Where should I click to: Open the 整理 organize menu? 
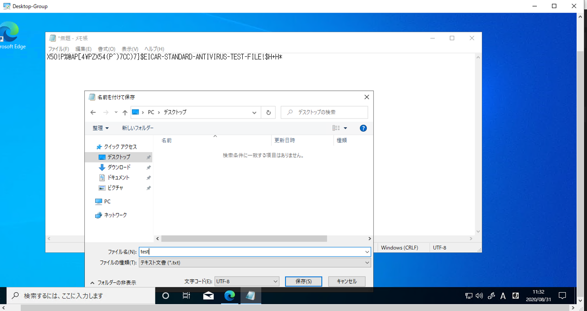pyautogui.click(x=100, y=128)
